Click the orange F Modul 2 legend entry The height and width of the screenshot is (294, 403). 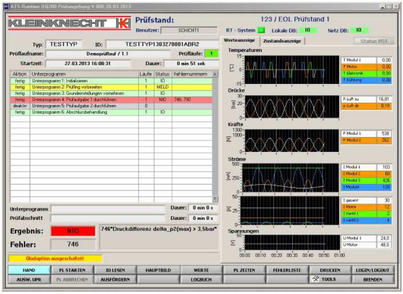(x=366, y=140)
